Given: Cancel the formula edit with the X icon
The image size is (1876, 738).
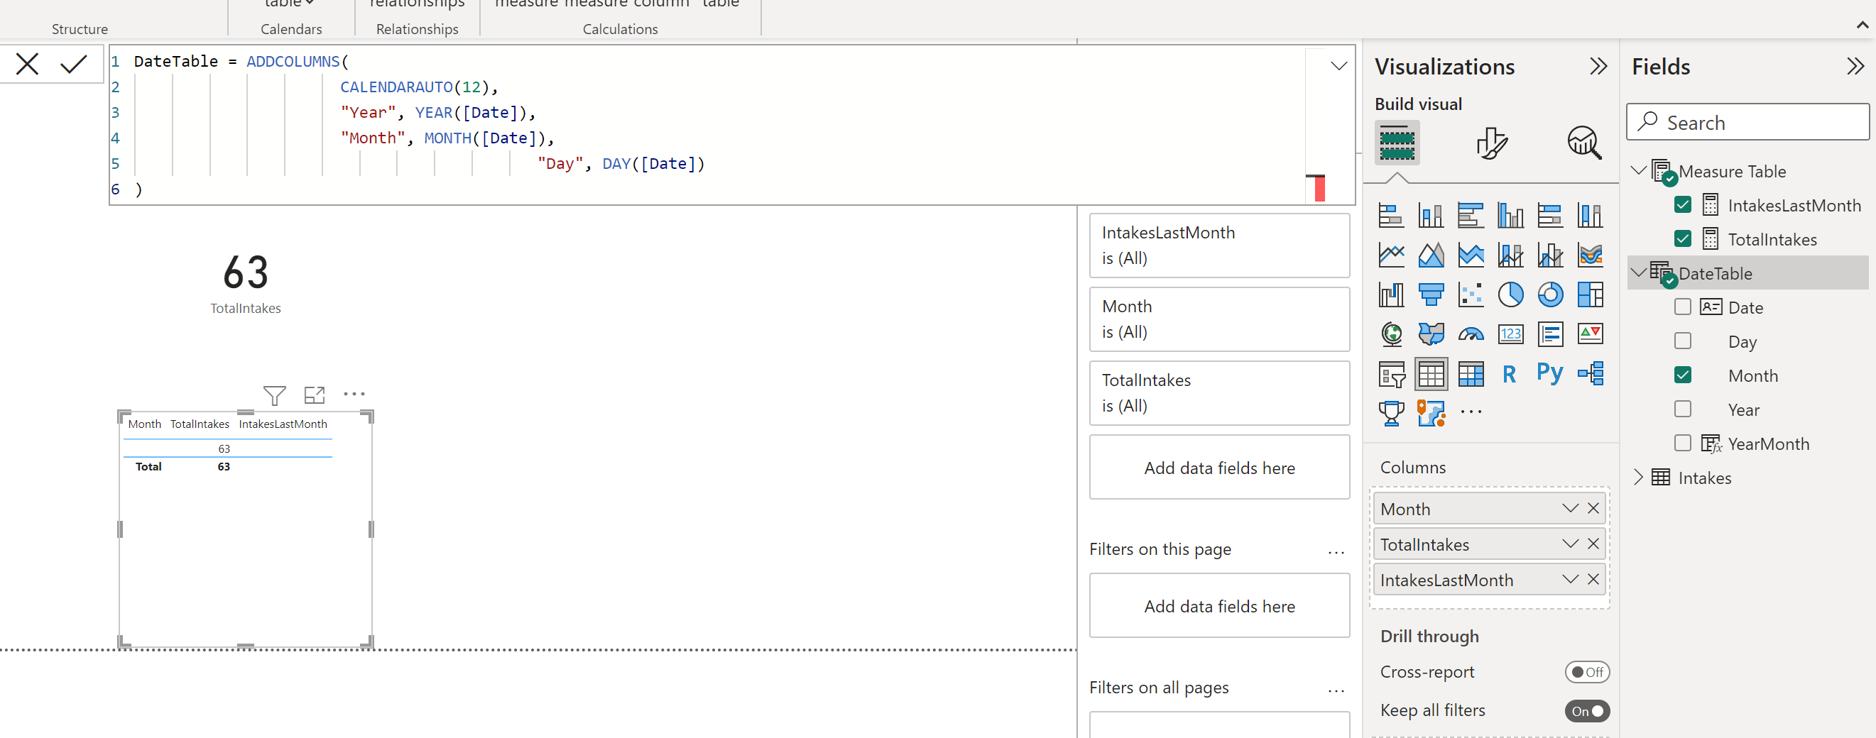Looking at the screenshot, I should [27, 64].
